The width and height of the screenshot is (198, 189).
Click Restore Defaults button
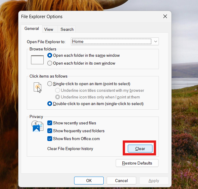click(x=137, y=163)
